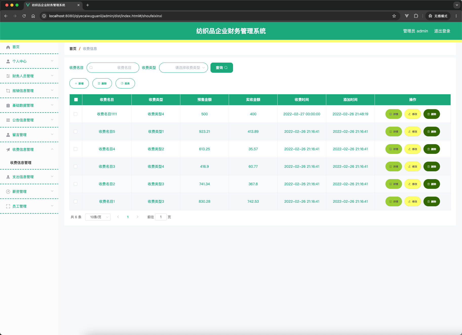This screenshot has width=462, height=335.
Task: Toggle the select-all checkbox in table header
Action: 76,100
